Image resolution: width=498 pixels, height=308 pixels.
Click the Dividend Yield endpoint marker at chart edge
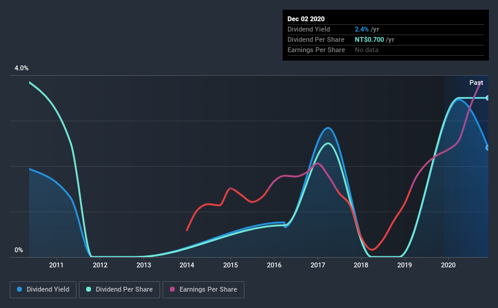click(x=487, y=148)
